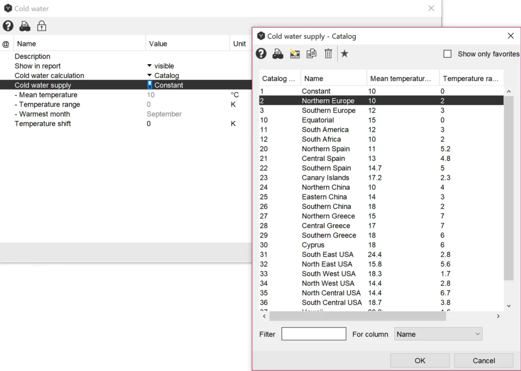Select the Canary Islands catalog entry

[x=325, y=178]
